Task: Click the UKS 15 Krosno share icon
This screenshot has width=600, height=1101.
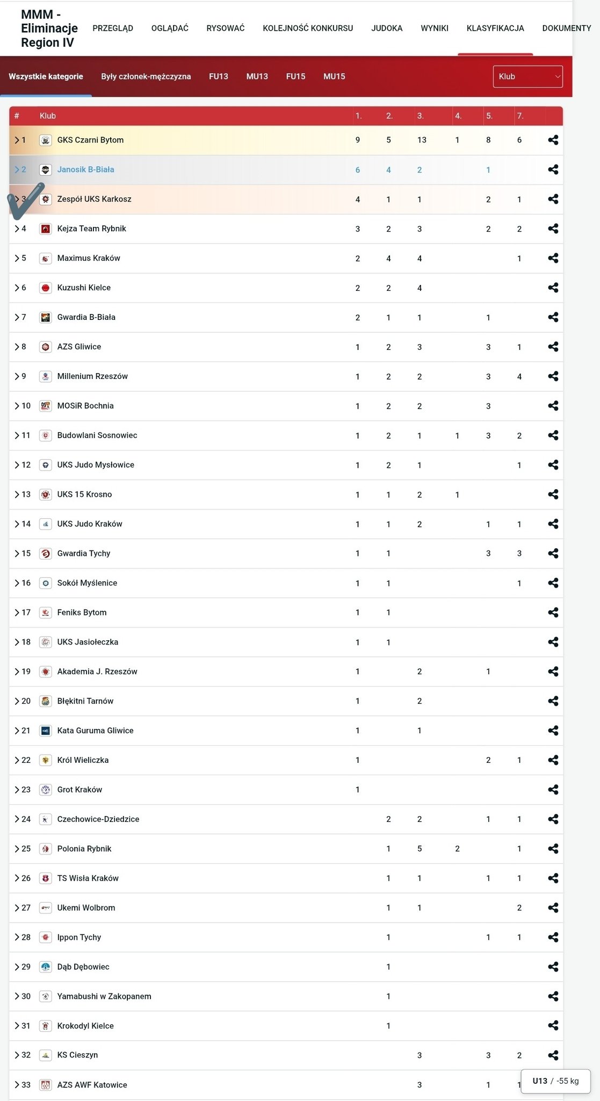Action: coord(553,495)
